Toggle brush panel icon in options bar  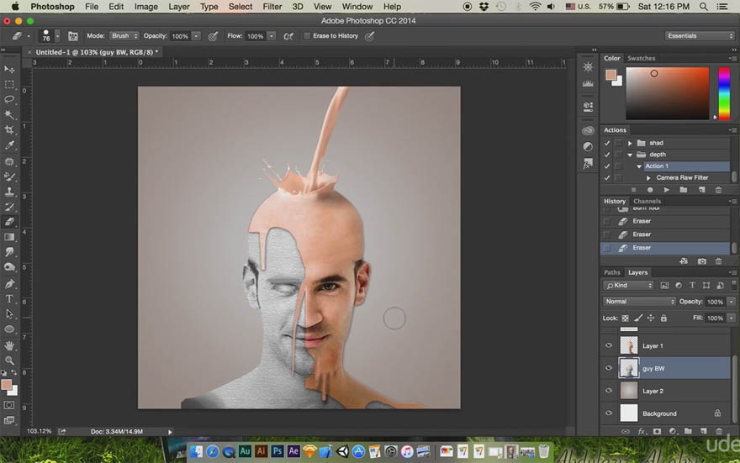72,36
